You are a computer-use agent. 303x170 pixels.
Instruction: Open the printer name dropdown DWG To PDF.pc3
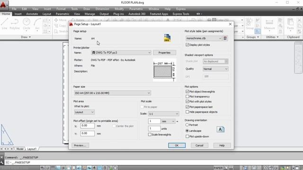coord(121,52)
